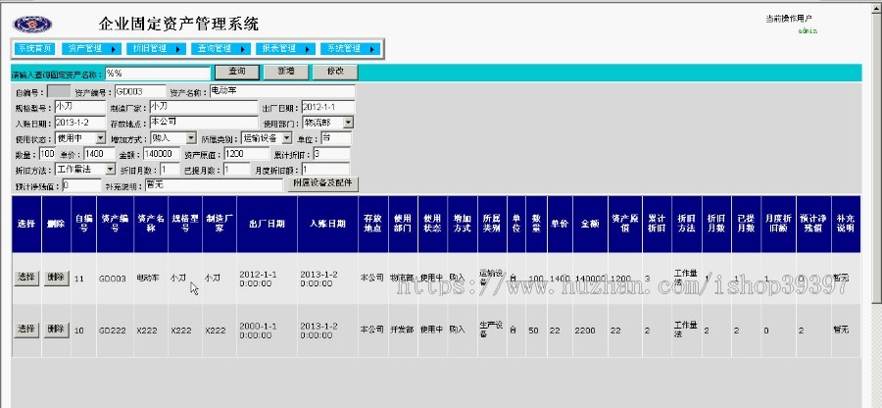Click the GD003 asset number cell
This screenshot has width=882, height=408.
tap(113, 278)
